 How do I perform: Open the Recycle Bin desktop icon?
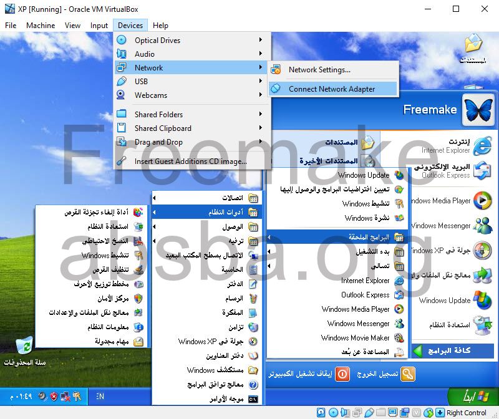pos(25,351)
